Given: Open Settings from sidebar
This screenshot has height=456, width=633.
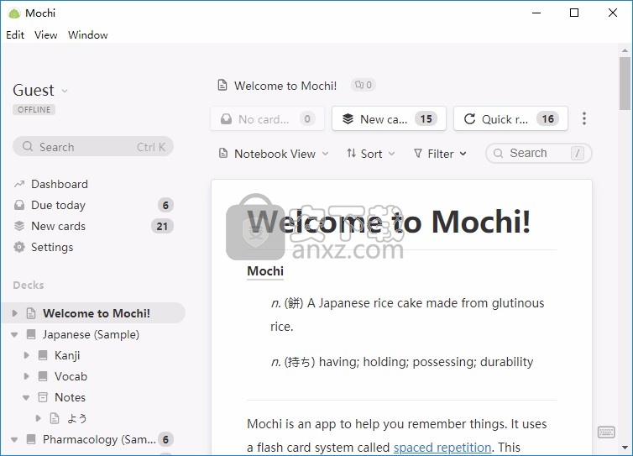Looking at the screenshot, I should click(x=52, y=247).
